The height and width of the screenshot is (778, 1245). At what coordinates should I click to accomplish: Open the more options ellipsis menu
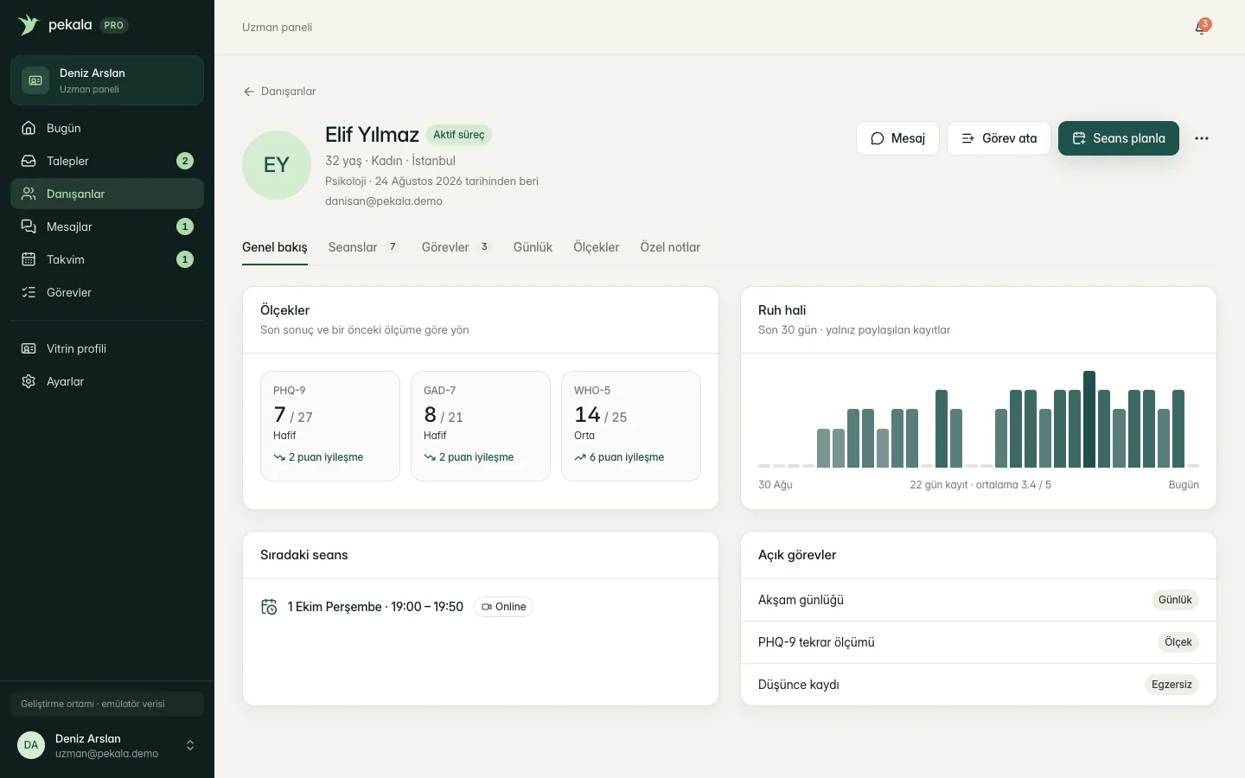(1202, 138)
